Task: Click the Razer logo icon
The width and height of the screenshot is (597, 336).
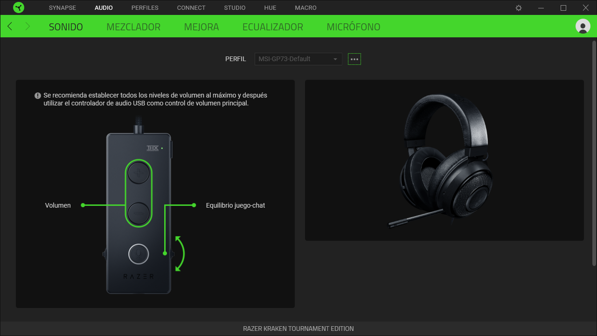Action: (19, 7)
